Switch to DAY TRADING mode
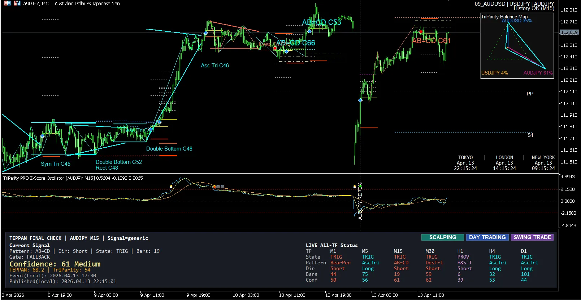The height and width of the screenshot is (300, 581). click(487, 237)
